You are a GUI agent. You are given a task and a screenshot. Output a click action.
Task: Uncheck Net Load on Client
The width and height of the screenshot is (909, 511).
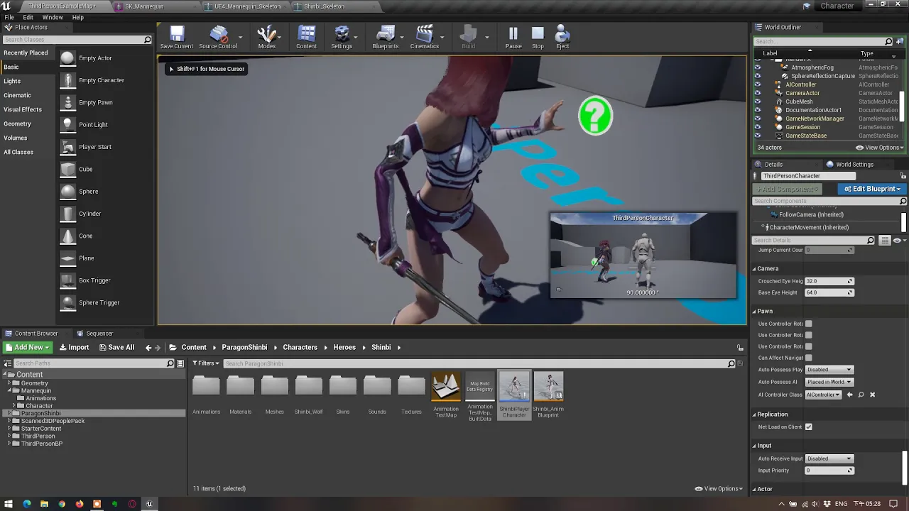click(808, 427)
